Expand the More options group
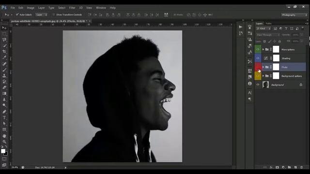This screenshot has width=310, height=174. pyautogui.click(x=263, y=49)
